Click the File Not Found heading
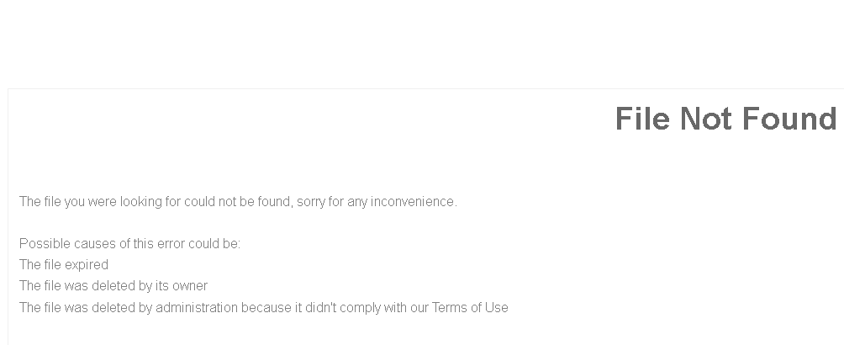The image size is (844, 345). 725,119
